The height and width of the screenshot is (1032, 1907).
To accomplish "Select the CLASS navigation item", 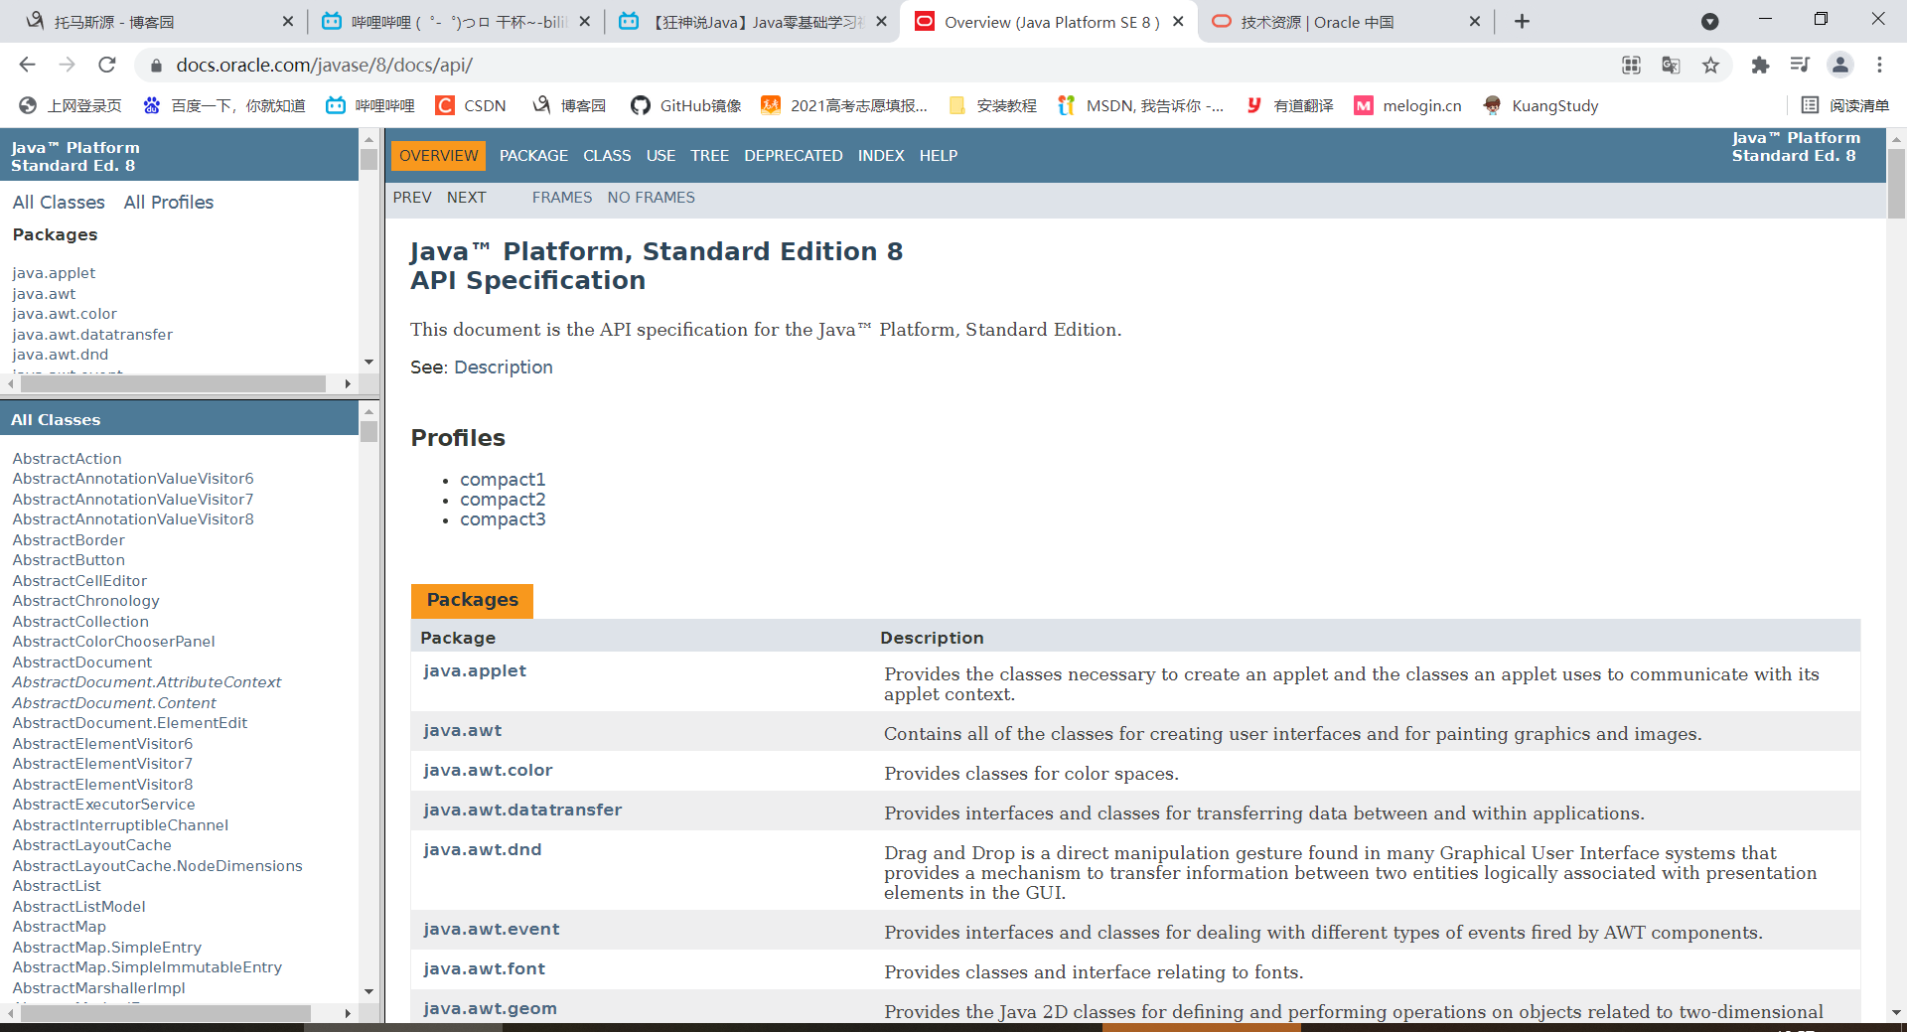I will click(x=607, y=155).
